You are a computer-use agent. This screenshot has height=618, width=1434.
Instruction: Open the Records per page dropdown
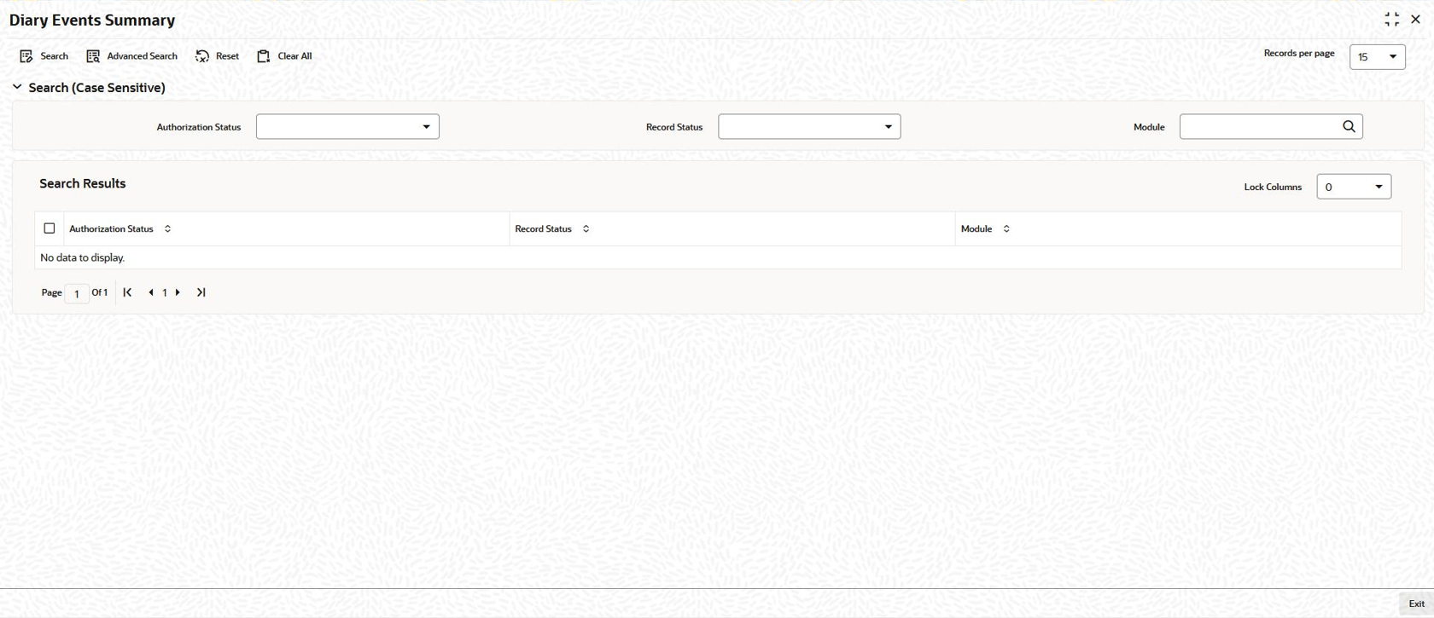click(x=1377, y=57)
